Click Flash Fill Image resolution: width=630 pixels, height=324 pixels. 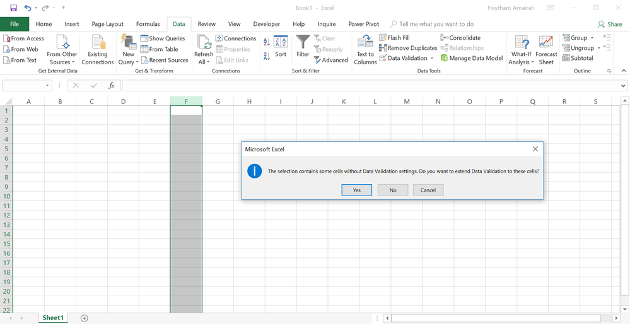pyautogui.click(x=395, y=38)
